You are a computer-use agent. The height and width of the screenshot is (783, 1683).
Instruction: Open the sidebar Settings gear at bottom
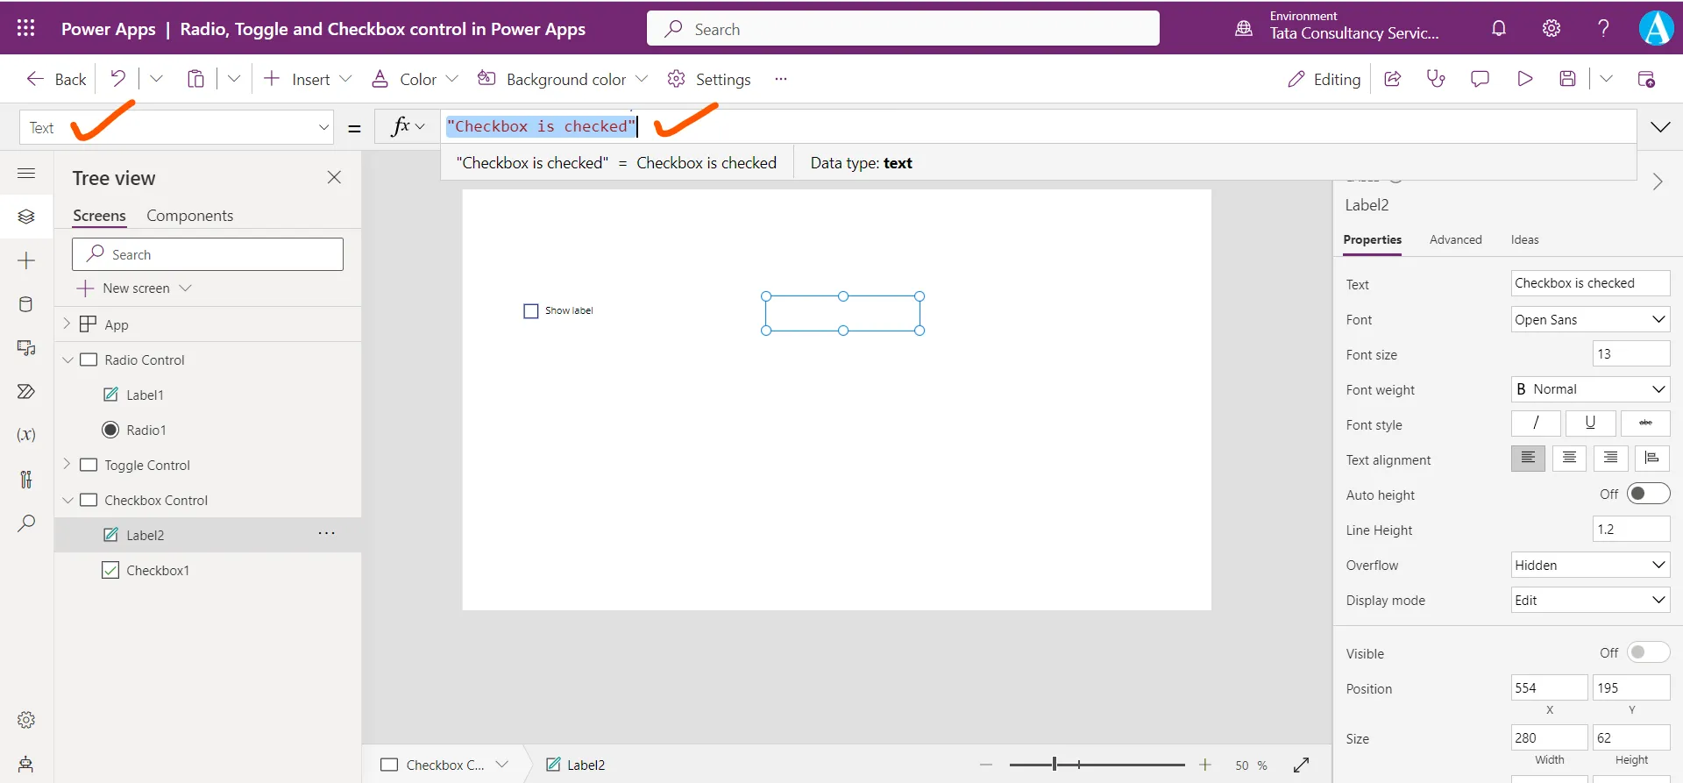click(26, 720)
